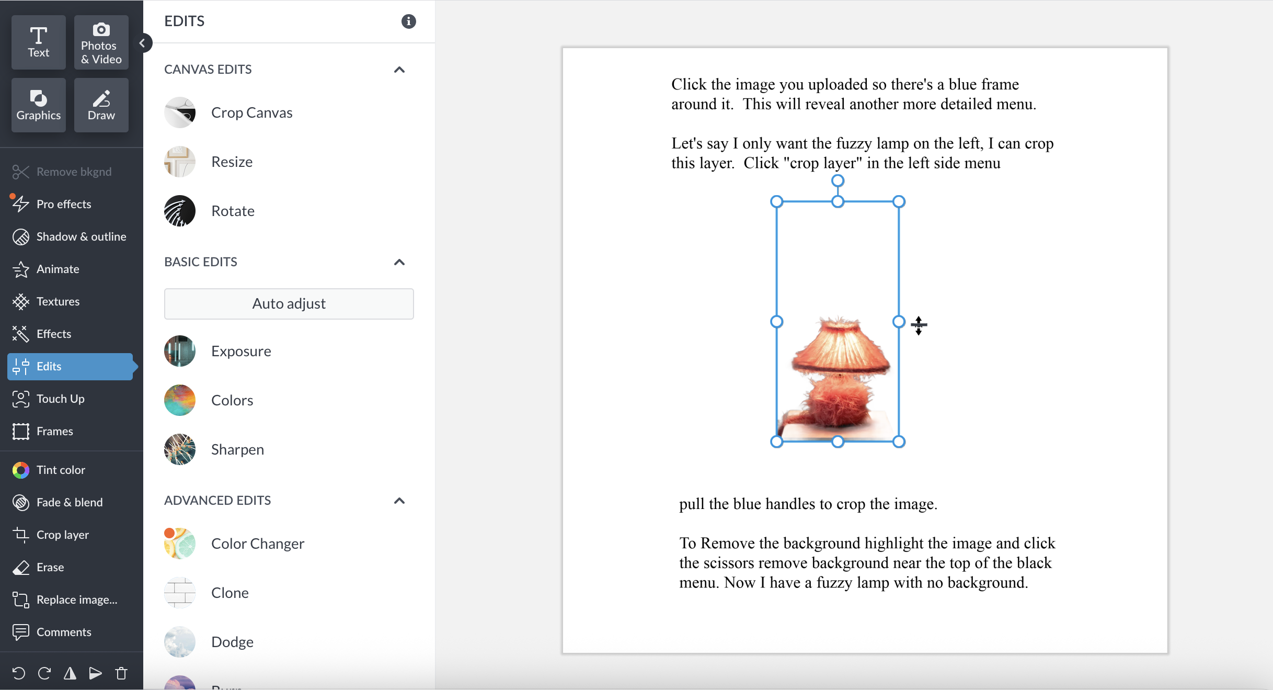Click the Crop layer icon

(x=21, y=535)
